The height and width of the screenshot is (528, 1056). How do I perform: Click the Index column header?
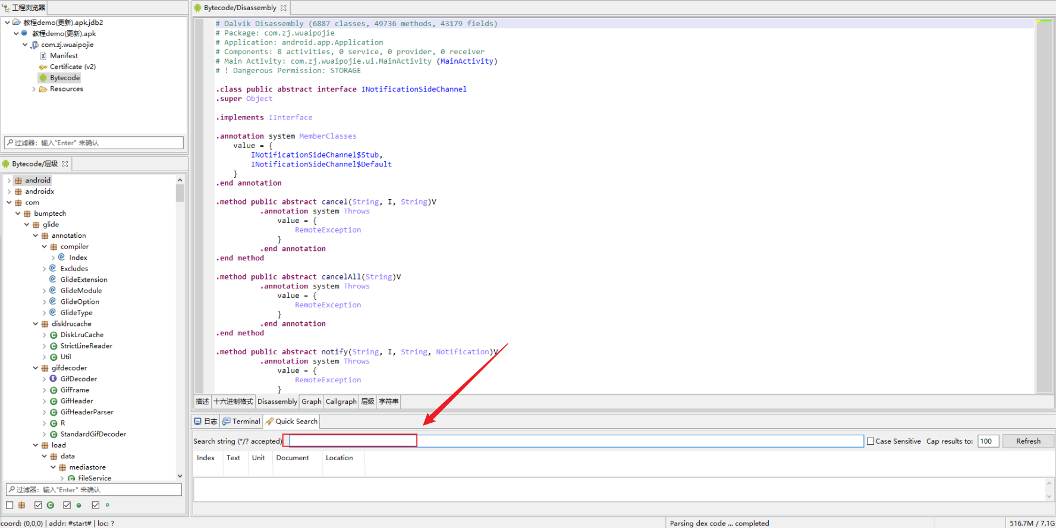206,458
